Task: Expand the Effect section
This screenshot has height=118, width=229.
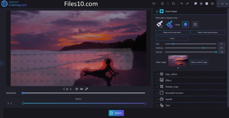Action: [x=190, y=80]
